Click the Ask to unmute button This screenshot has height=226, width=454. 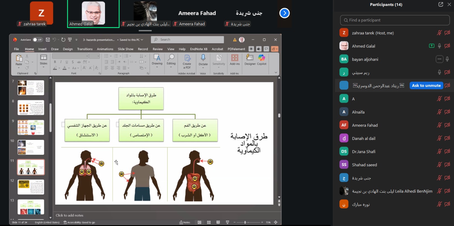click(426, 86)
